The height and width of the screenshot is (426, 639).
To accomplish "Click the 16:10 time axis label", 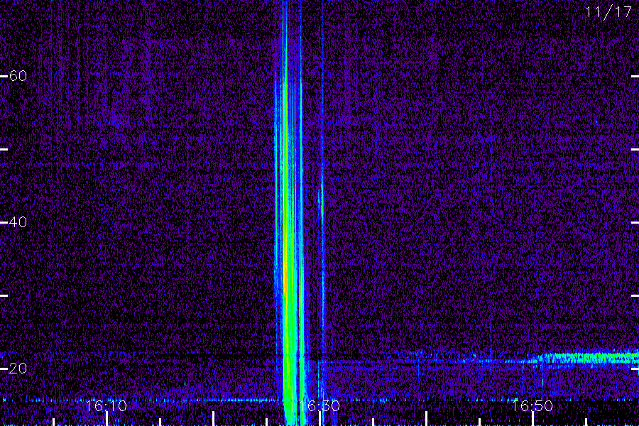I will click(x=106, y=406).
